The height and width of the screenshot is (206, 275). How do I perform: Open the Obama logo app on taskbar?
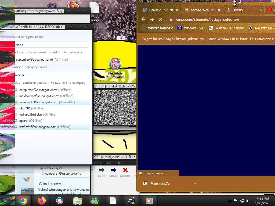[59, 201]
